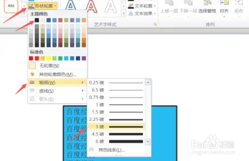Select the blue outlined WordArt A style

pyautogui.click(x=71, y=7)
